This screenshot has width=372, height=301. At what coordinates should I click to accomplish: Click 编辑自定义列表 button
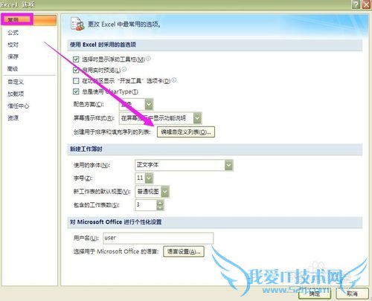[186, 132]
